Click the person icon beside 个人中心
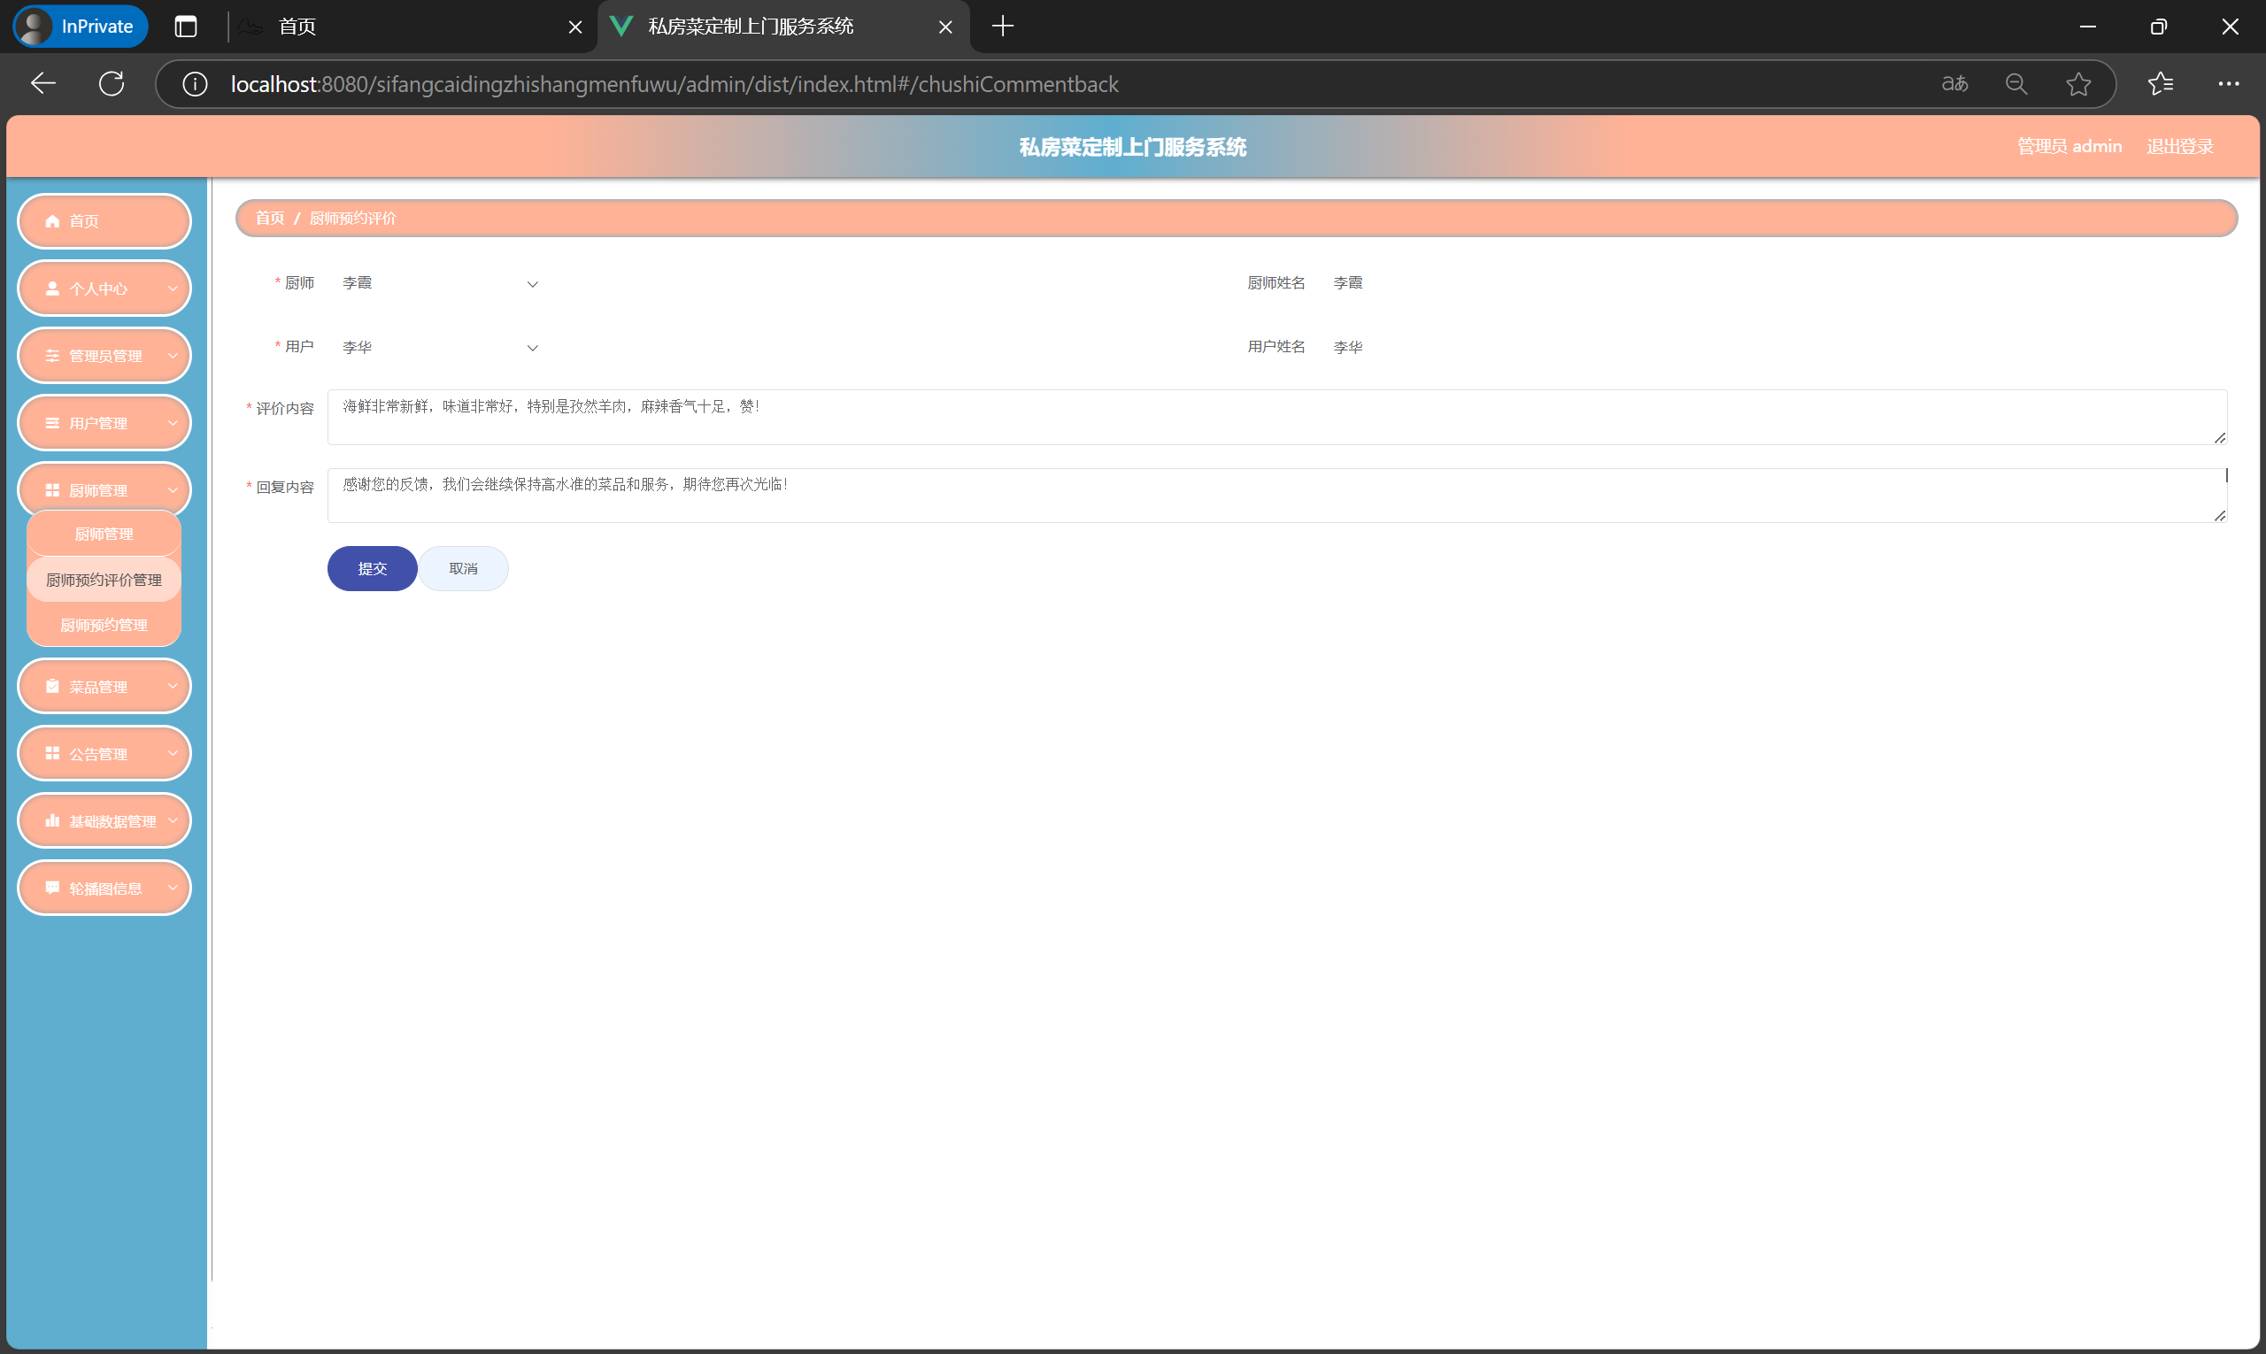This screenshot has width=2266, height=1354. 52,288
